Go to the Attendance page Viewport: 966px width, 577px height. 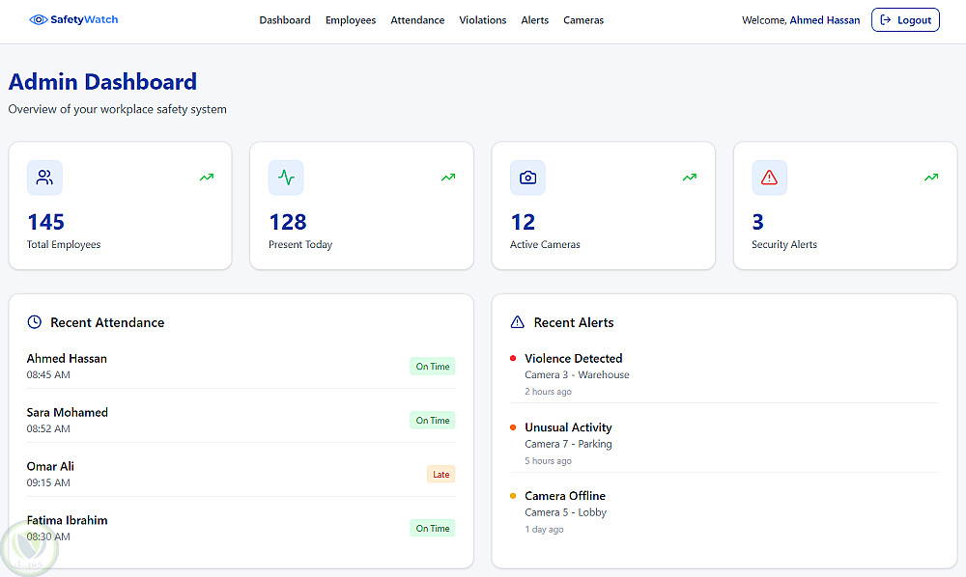coord(417,20)
